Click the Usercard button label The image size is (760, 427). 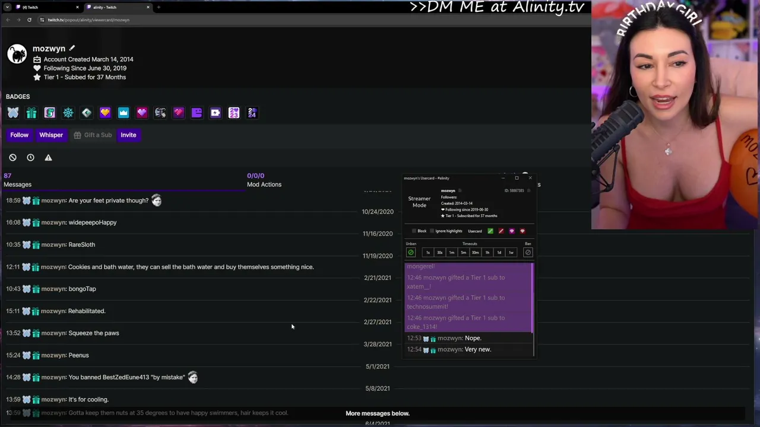tap(474, 231)
